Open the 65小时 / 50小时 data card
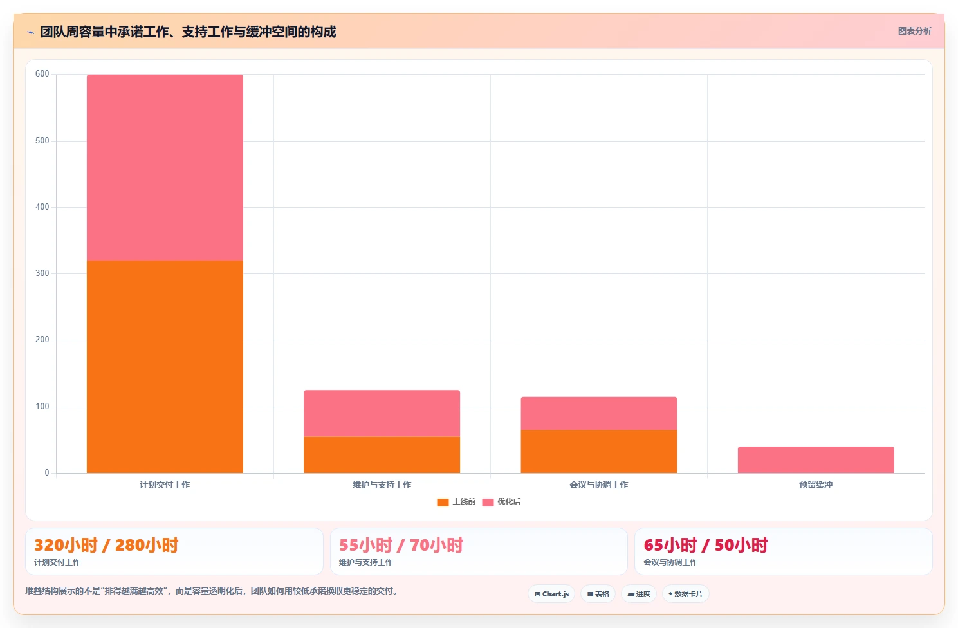958x628 pixels. click(784, 551)
